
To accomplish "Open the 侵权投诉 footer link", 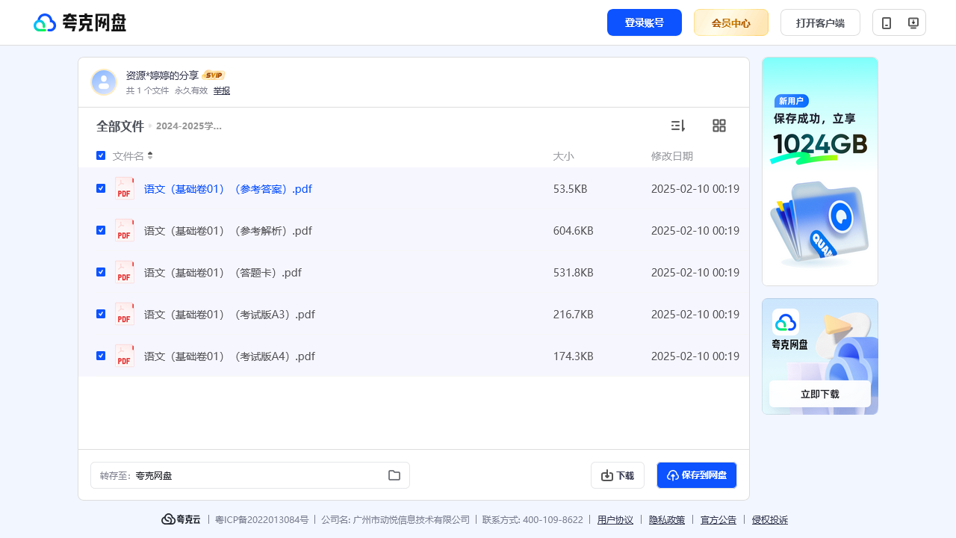I will click(x=770, y=520).
